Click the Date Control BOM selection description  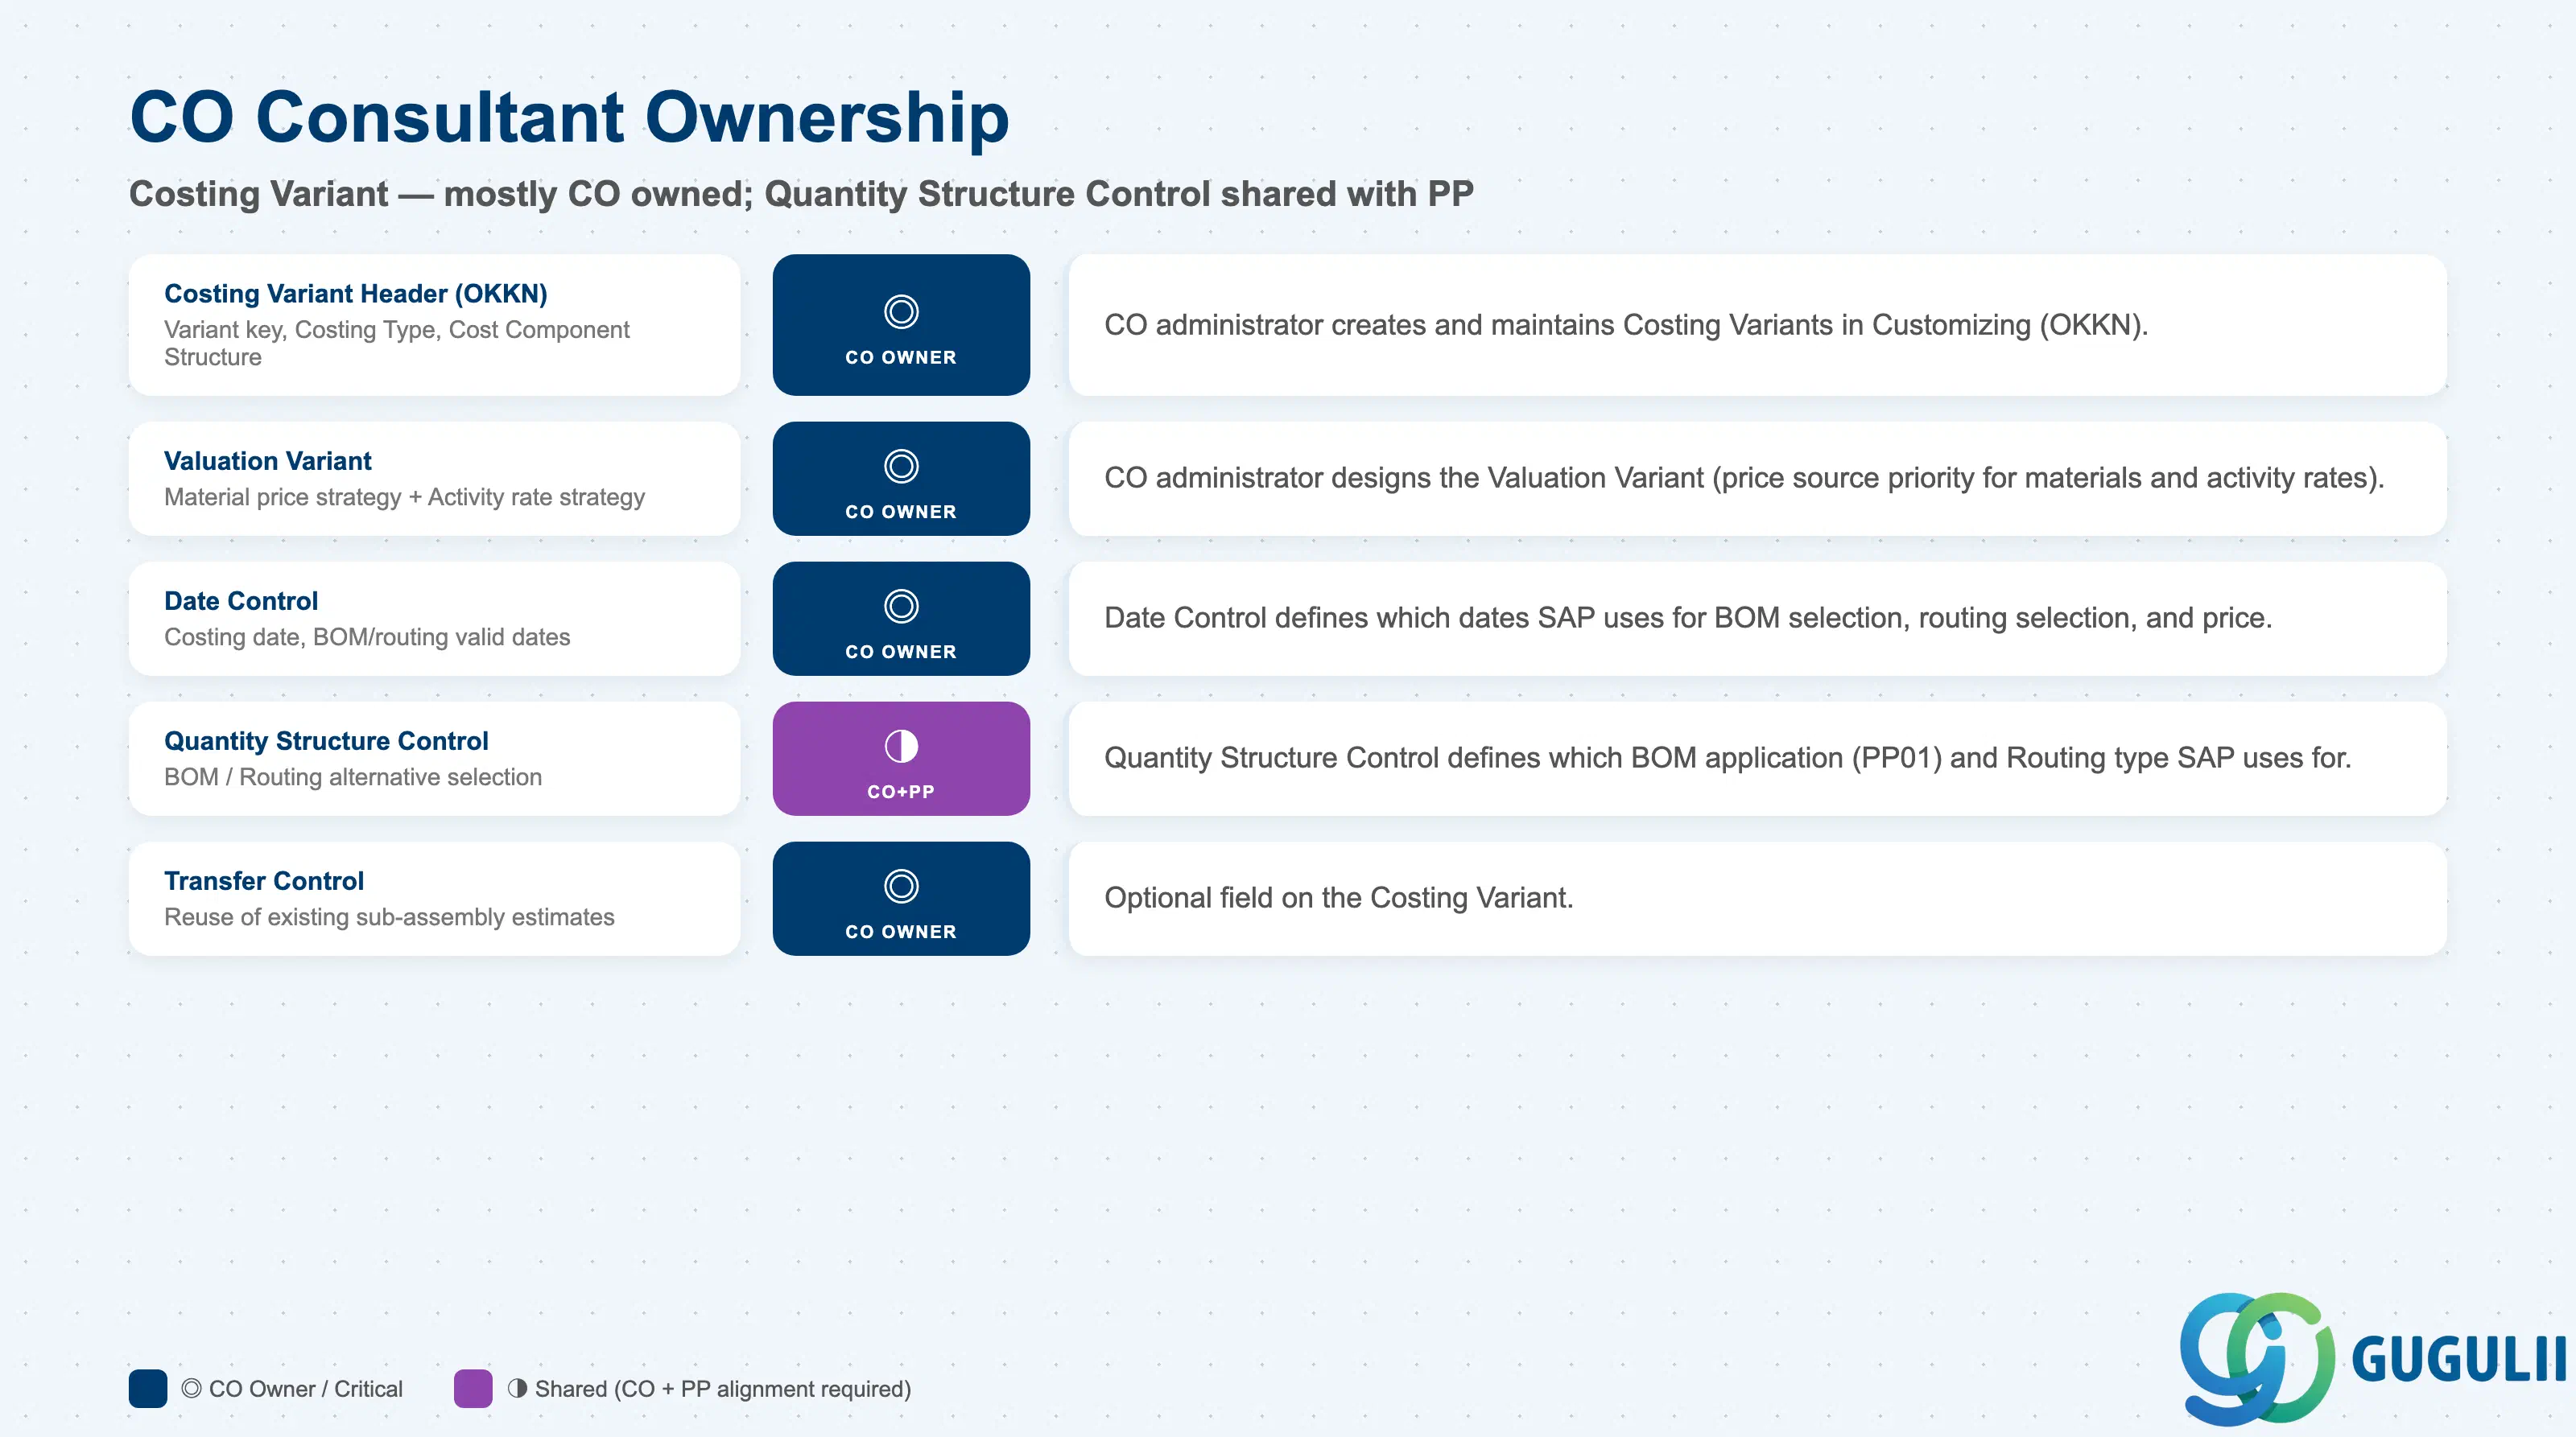[x=1688, y=618]
